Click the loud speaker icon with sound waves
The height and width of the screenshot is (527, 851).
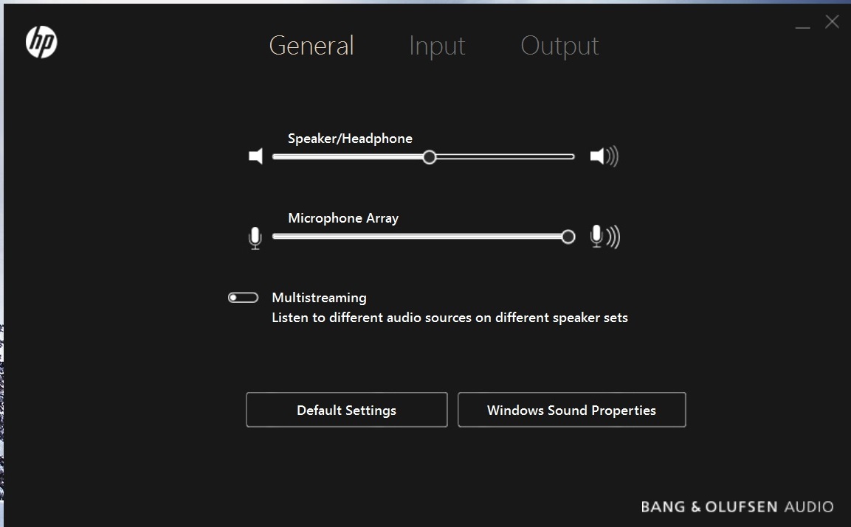point(604,156)
